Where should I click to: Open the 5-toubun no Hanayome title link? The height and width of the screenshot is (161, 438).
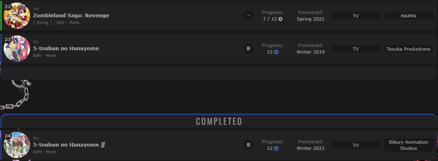pos(66,49)
